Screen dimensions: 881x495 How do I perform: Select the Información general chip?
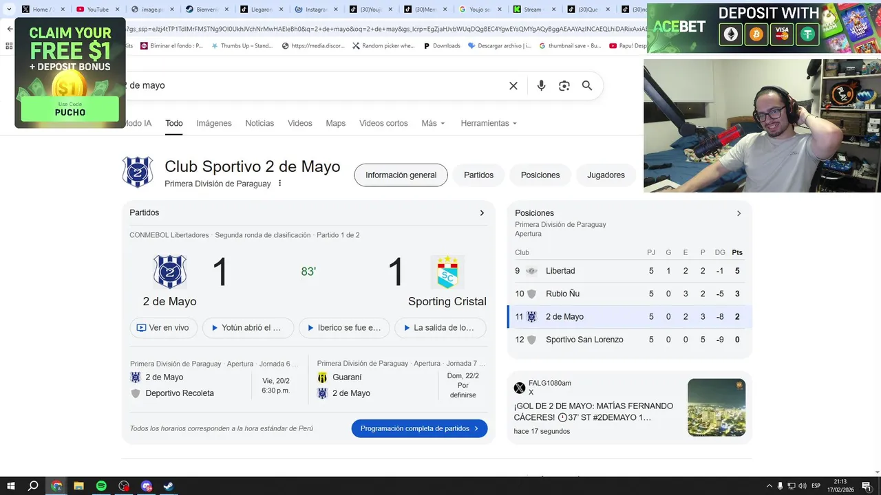401,175
